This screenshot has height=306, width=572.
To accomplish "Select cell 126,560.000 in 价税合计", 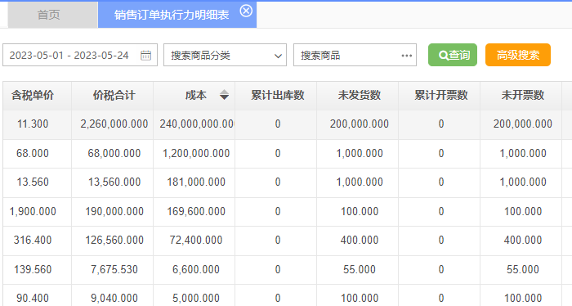I will click(113, 241).
